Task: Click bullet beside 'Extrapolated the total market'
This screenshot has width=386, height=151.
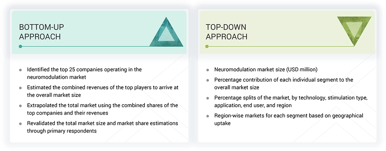Action: [x=20, y=106]
